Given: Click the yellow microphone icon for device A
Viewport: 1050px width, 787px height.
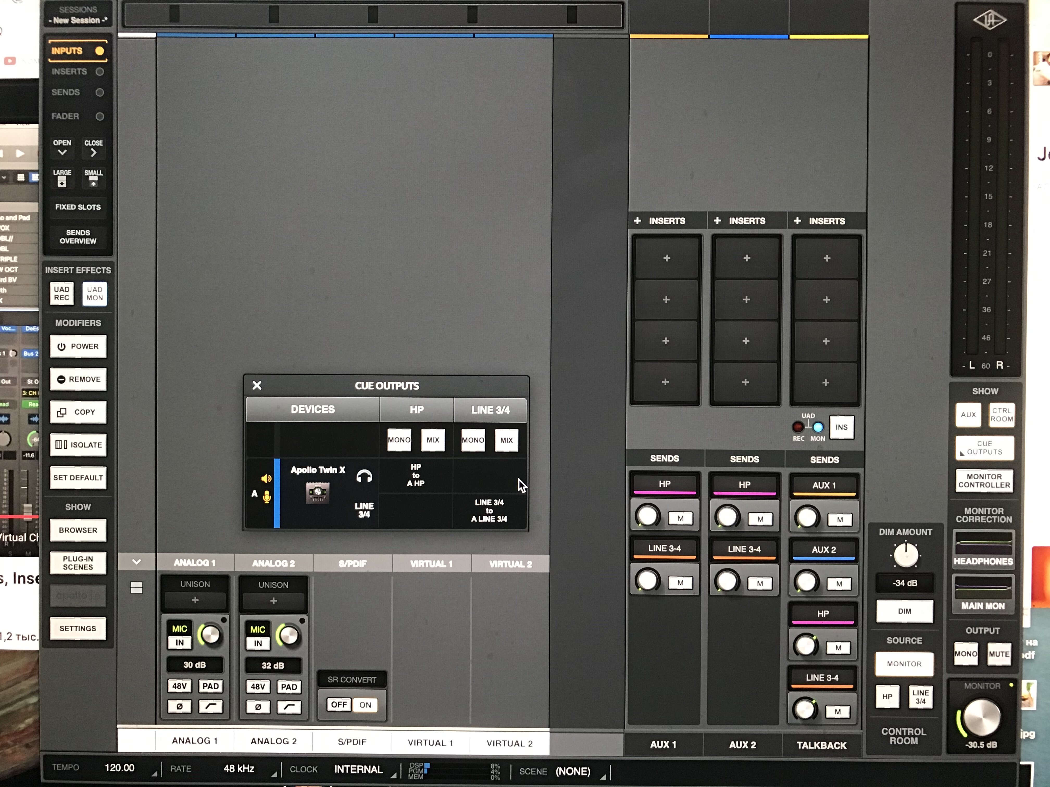Looking at the screenshot, I should 267,496.
